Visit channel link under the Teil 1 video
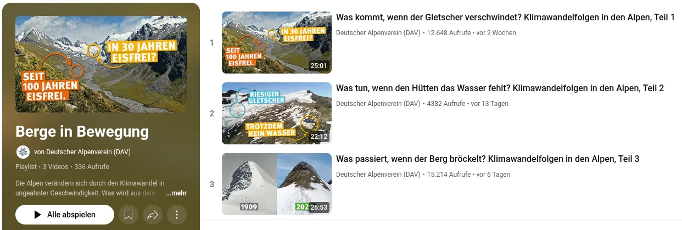 (x=378, y=33)
